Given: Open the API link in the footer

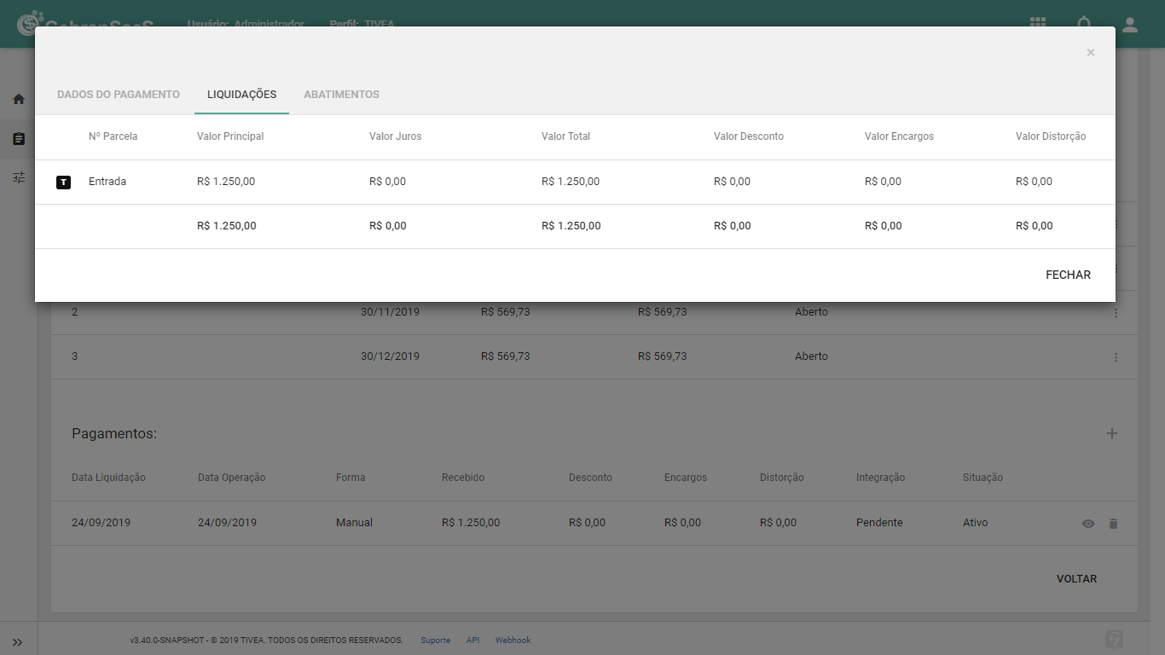Looking at the screenshot, I should tap(473, 641).
